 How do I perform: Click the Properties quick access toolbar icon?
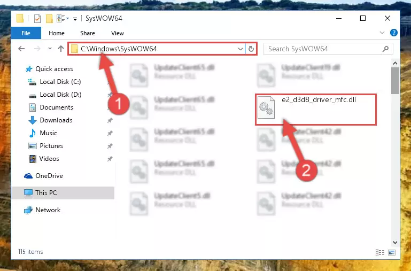pyautogui.click(x=37, y=19)
